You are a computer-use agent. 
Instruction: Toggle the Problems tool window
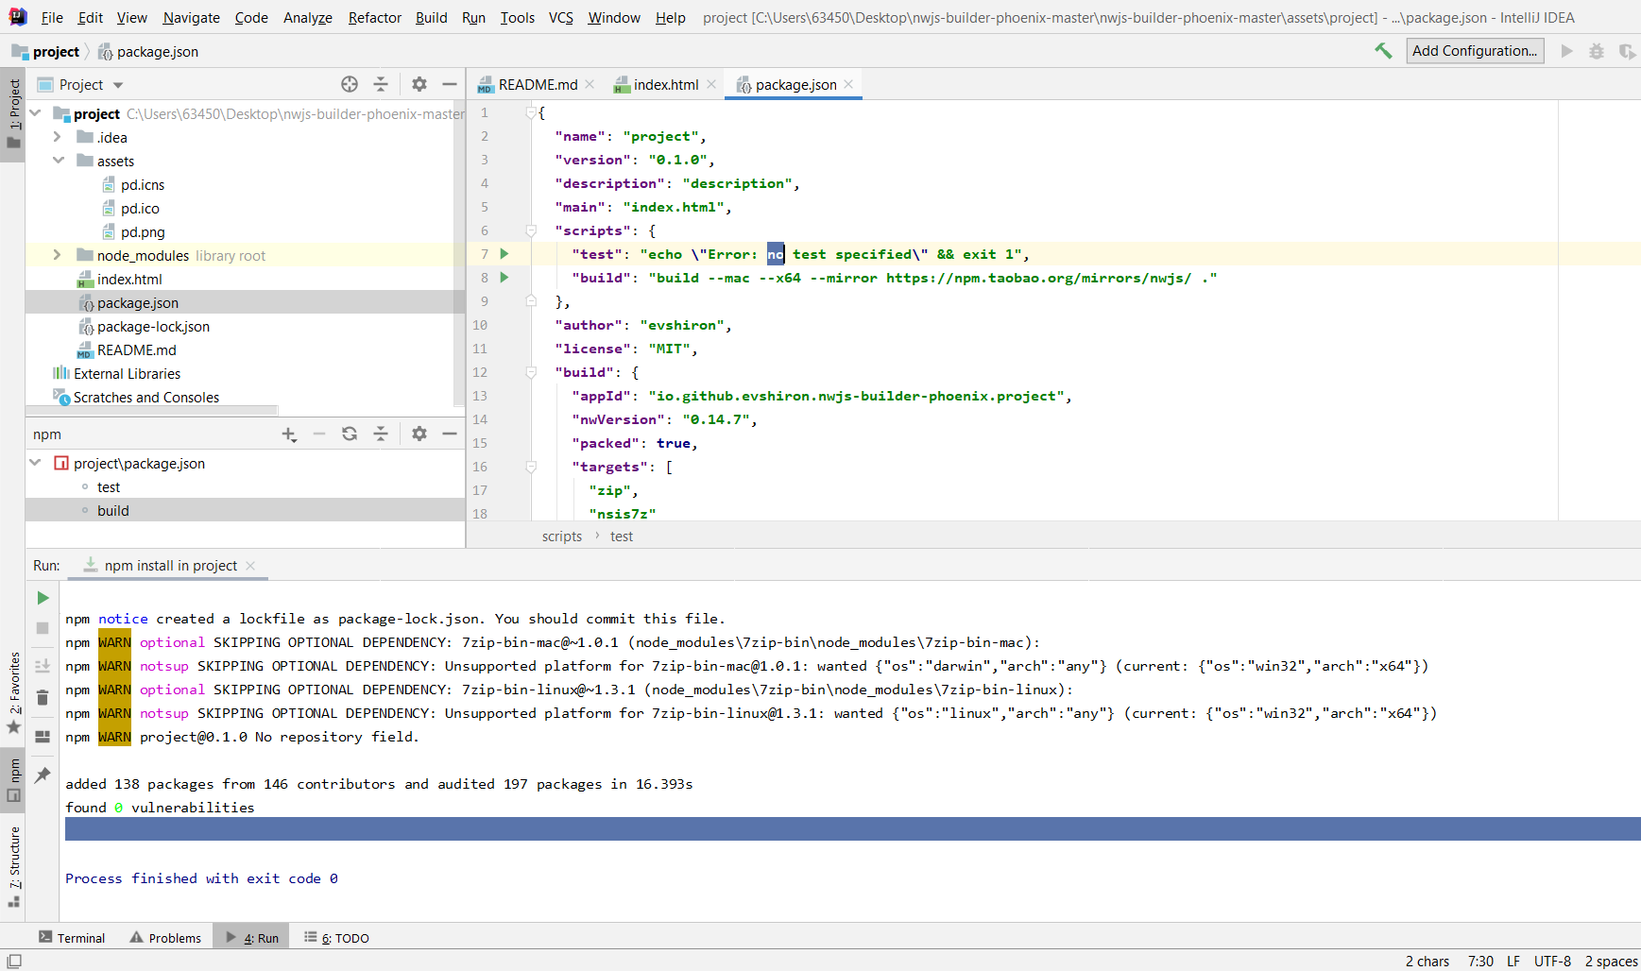tap(165, 938)
